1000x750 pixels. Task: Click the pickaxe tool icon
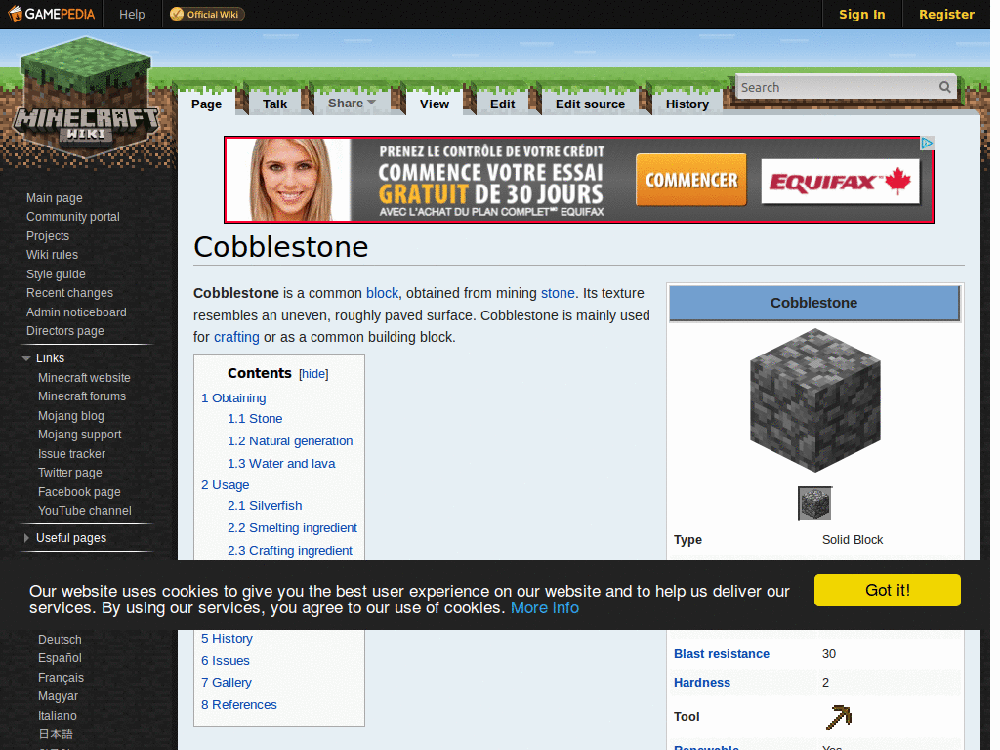click(838, 717)
